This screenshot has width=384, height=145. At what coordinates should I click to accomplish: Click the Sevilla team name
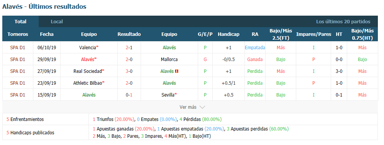(168, 95)
